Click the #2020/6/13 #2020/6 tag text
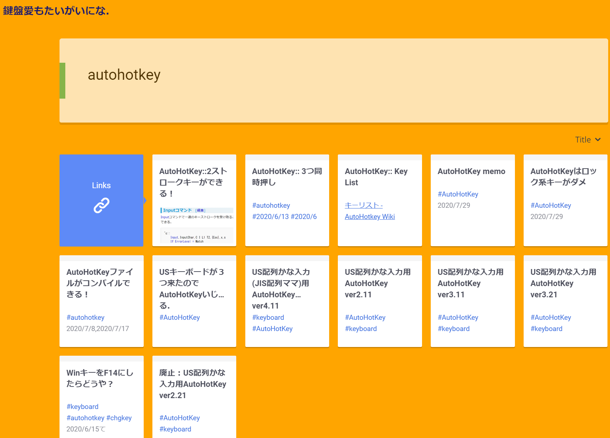Image resolution: width=610 pixels, height=438 pixels. (x=284, y=217)
